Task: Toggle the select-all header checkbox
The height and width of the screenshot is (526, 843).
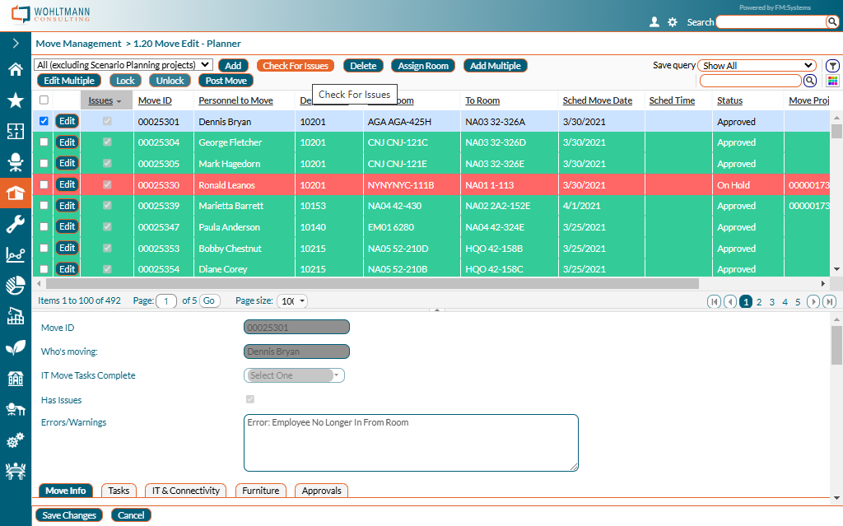Action: point(44,100)
